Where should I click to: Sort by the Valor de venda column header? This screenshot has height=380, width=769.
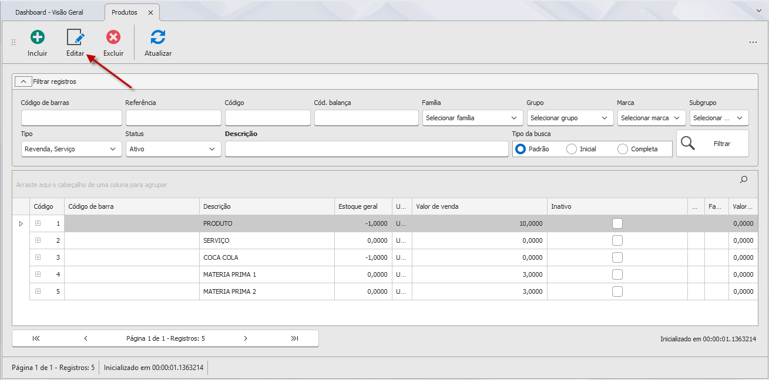479,206
